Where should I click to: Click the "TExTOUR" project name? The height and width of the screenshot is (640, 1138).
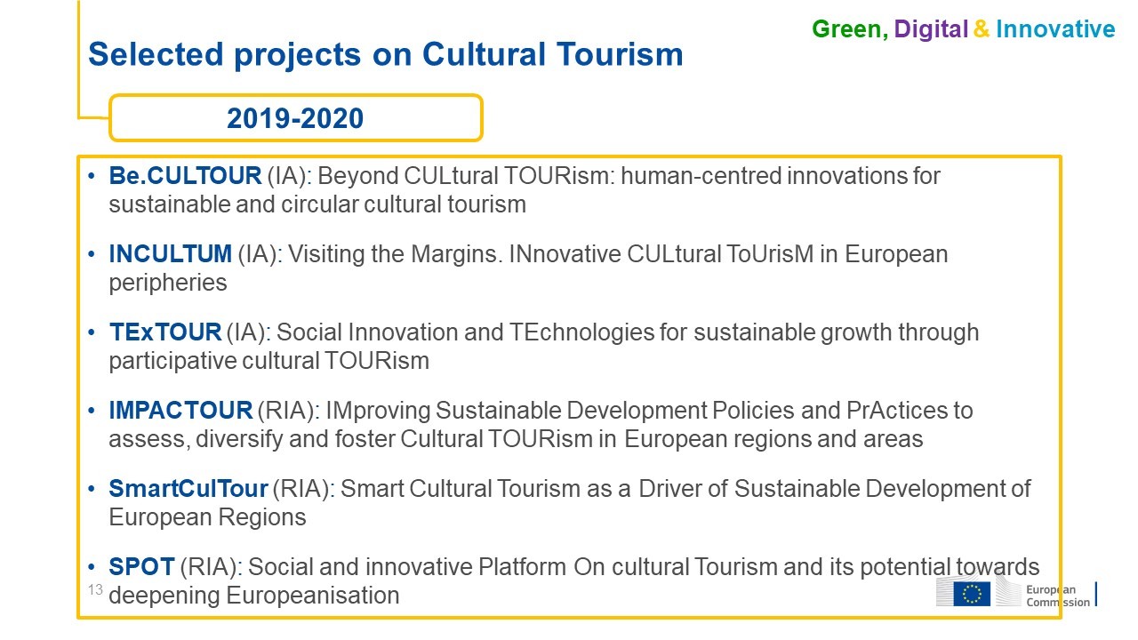[164, 332]
